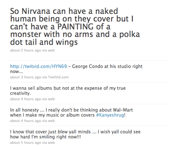
Task: Click the 'blew yall minds' tweet
Action: (75, 134)
